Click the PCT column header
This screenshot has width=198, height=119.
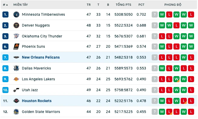(141, 5)
